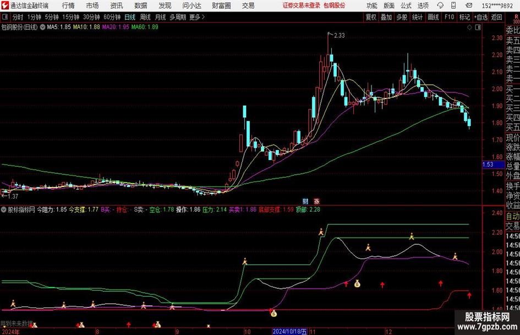The height and width of the screenshot is (335, 520).
Task: Click the MA10: 1.88 value
Action: tap(86, 27)
